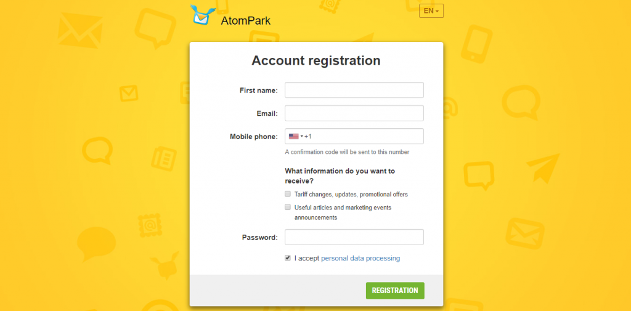Open the EN language dropdown
The height and width of the screenshot is (311, 631).
point(431,11)
